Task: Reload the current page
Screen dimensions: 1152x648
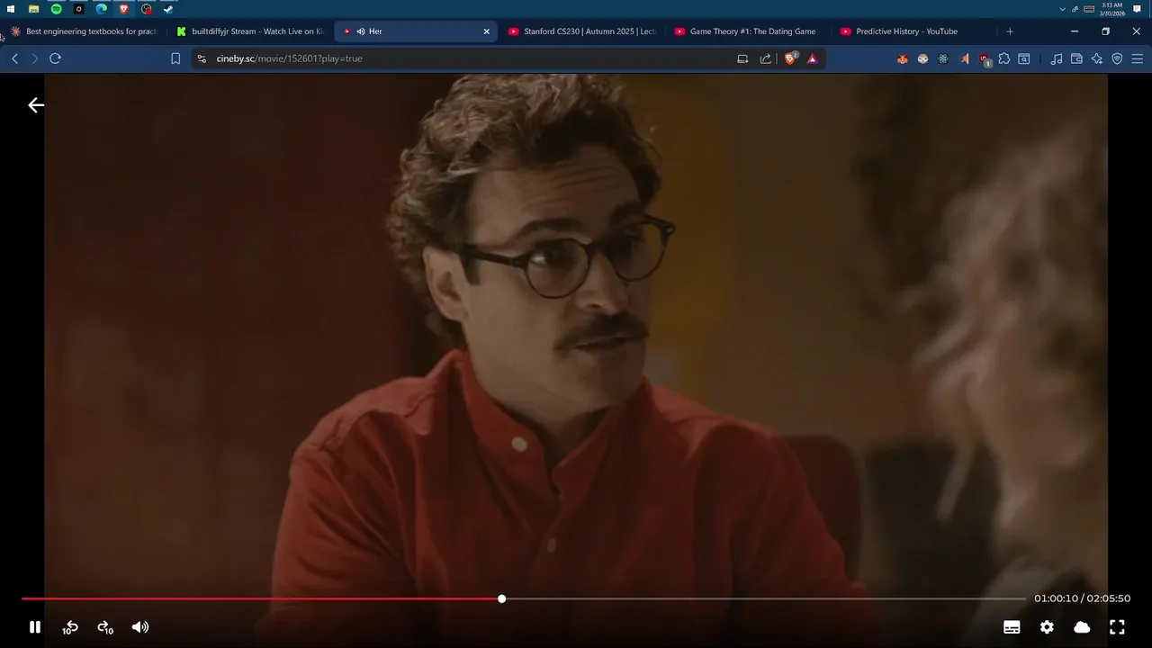Action: coord(55,58)
